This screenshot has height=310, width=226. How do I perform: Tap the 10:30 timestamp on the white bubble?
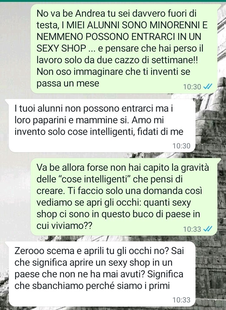[181, 146]
